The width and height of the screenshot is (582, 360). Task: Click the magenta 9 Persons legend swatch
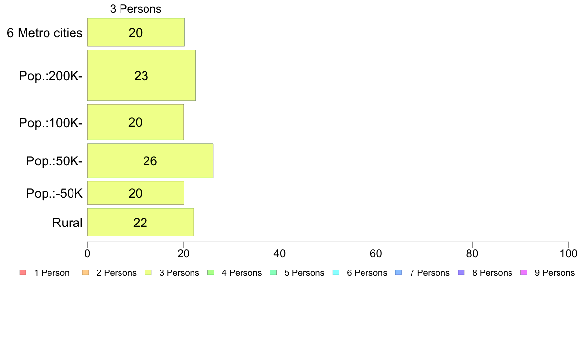click(524, 272)
